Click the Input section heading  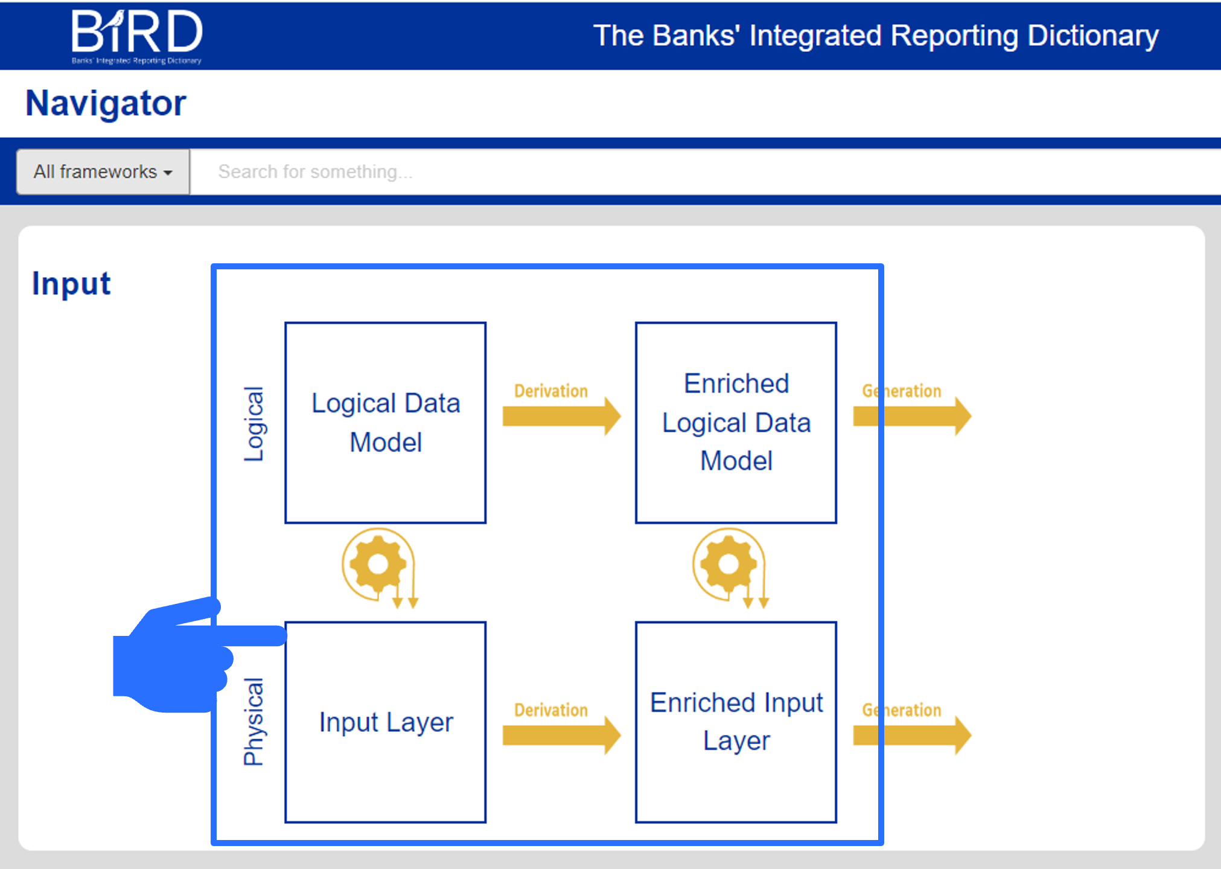71,284
